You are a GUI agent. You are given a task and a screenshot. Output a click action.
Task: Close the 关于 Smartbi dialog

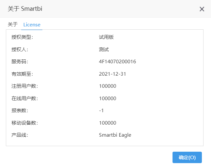(202, 9)
